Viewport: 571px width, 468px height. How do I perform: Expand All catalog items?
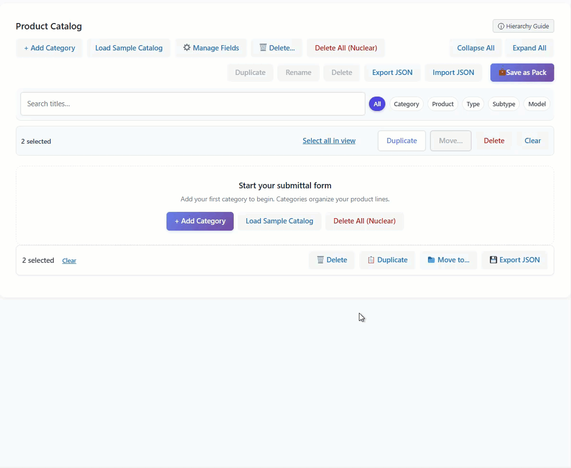point(529,48)
